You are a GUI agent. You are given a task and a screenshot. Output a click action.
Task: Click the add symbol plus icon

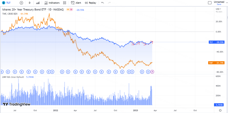point(21,3)
